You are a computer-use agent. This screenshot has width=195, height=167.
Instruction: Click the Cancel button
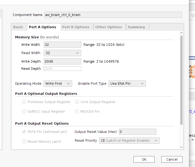coord(172,159)
